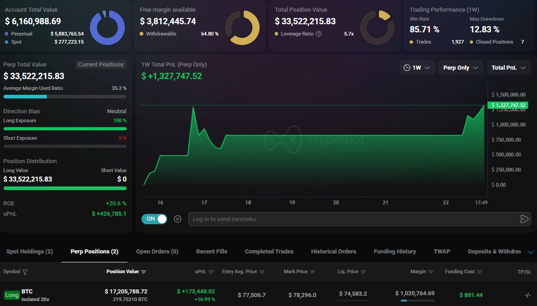The width and height of the screenshot is (537, 306).
Task: Open the Completed Trades tab
Action: (x=269, y=251)
